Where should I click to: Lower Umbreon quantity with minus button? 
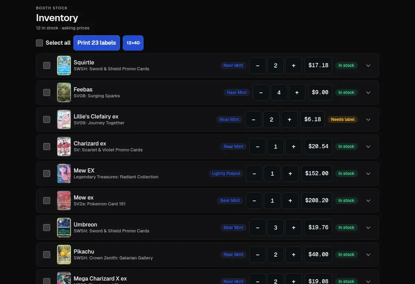pos(258,228)
